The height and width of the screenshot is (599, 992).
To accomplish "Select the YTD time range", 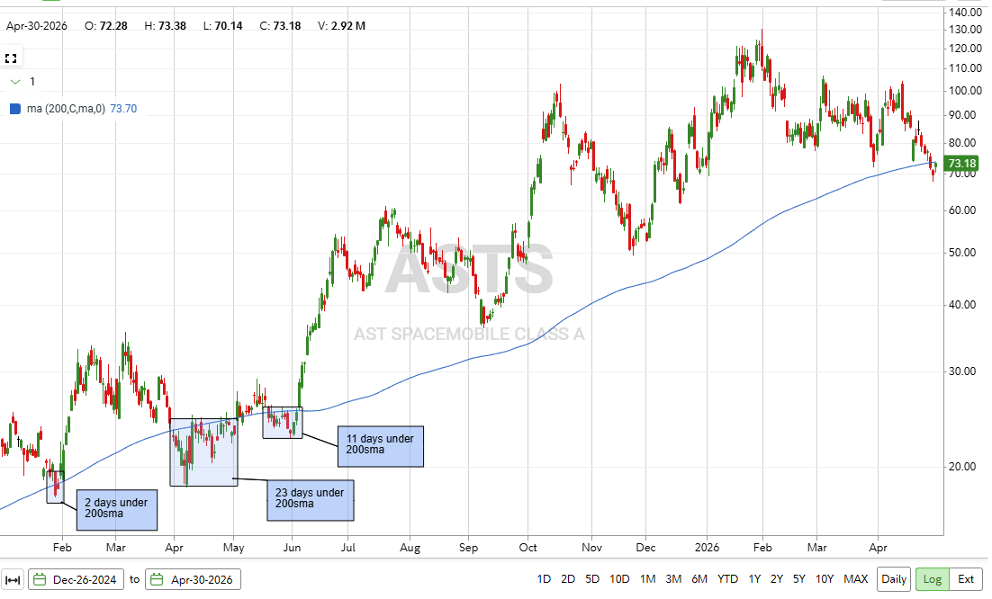I will click(727, 579).
